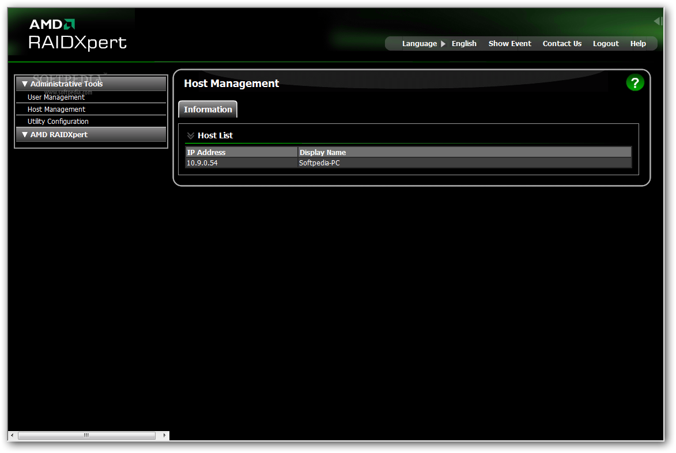Image resolution: width=676 pixels, height=453 pixels.
Task: Click the IP Address column header
Action: (241, 152)
